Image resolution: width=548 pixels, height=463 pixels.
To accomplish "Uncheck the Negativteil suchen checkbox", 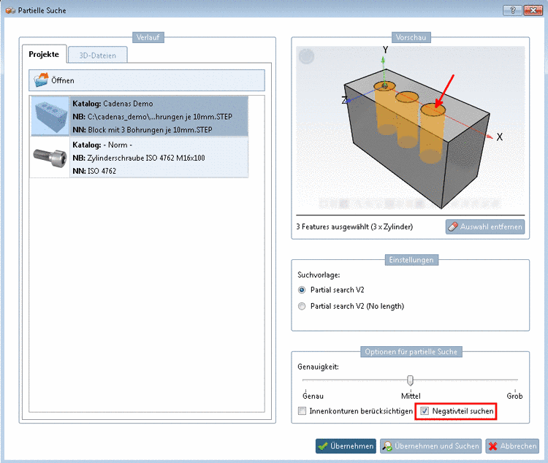I will coord(425,412).
